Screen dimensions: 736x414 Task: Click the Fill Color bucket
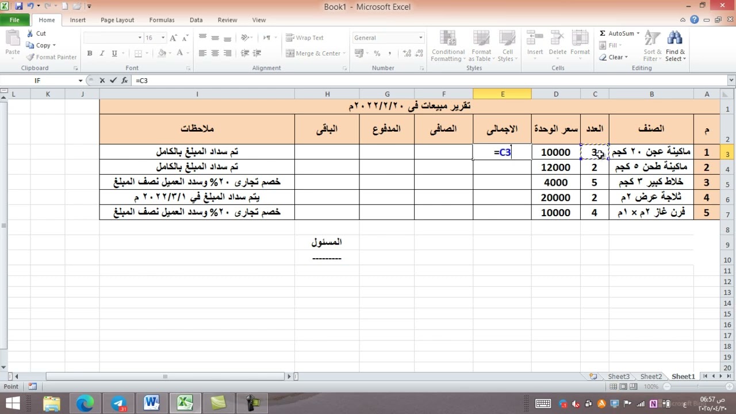(162, 53)
